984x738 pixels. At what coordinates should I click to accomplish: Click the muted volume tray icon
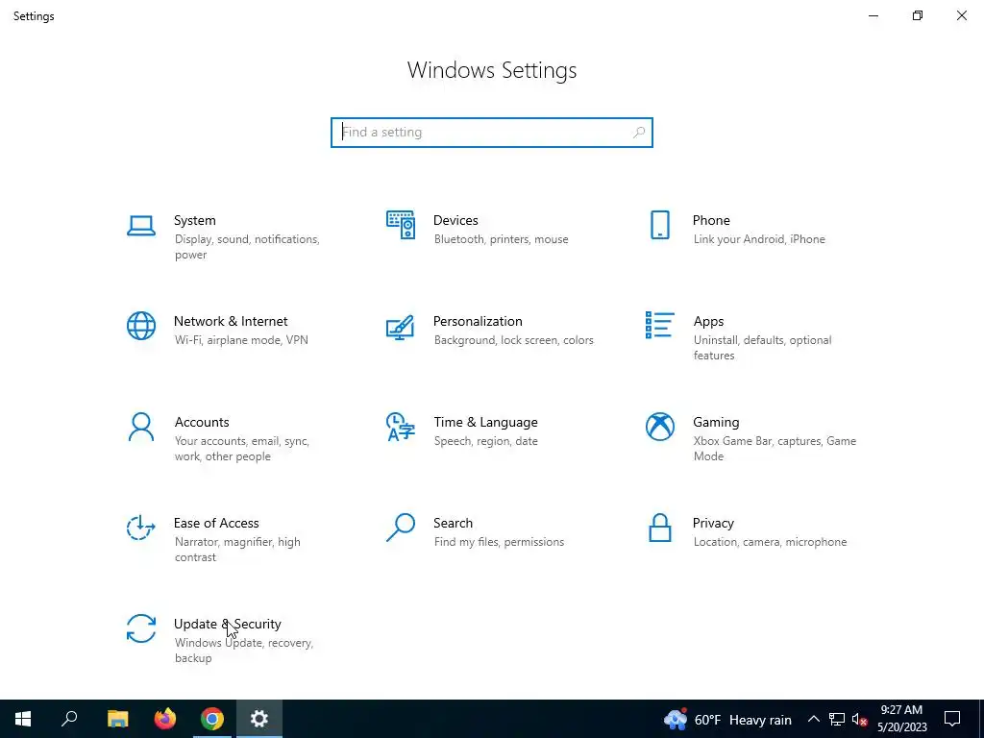point(859,719)
